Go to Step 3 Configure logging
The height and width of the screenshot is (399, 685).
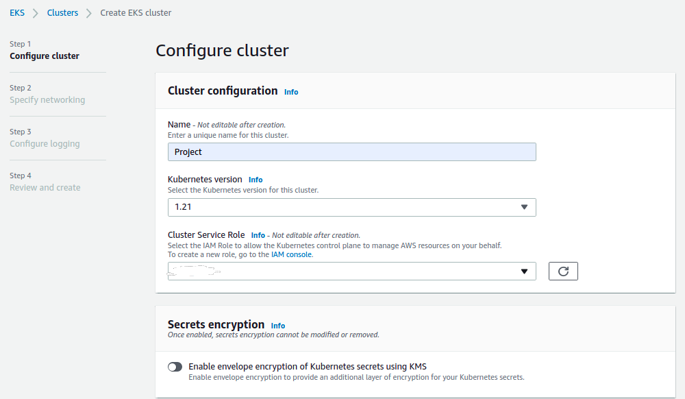[45, 143]
